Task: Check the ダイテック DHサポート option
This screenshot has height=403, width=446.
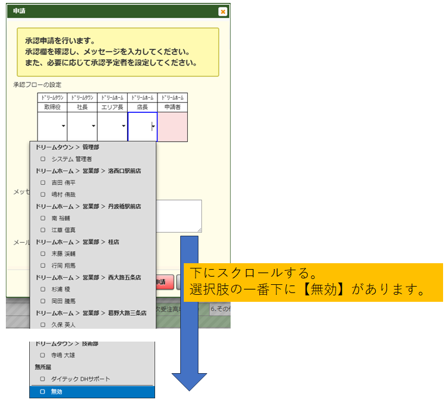Action: pos(43,379)
